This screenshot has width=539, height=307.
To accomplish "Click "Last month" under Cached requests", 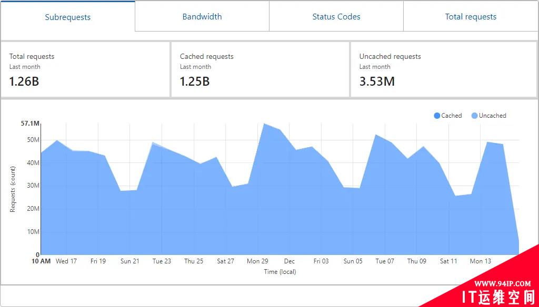I will coord(195,67).
